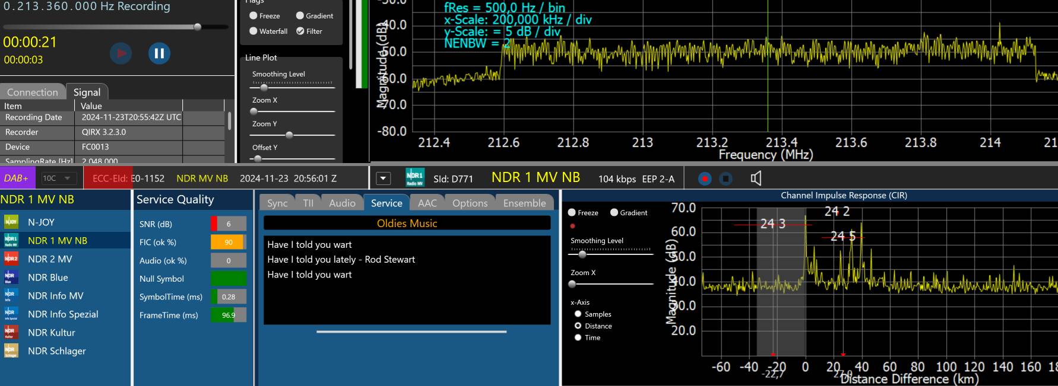Screen dimensions: 1058x386
Task: Expand the service dropdown arrow
Action: coord(384,178)
